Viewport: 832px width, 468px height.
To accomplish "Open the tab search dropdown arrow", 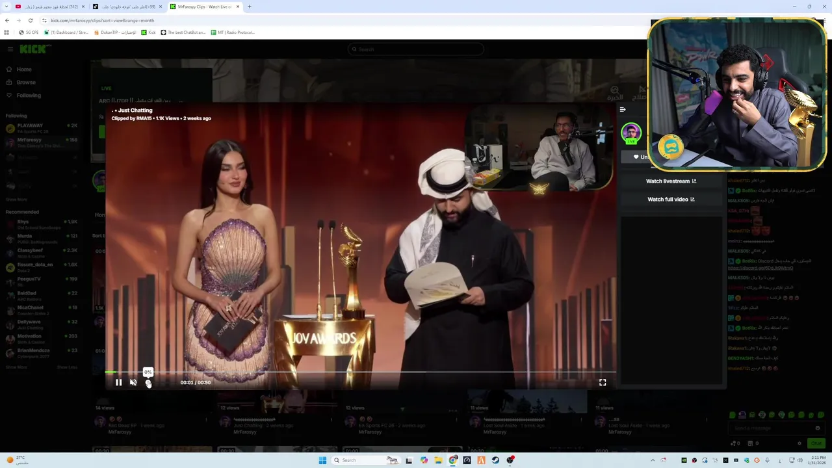I will pos(6,6).
